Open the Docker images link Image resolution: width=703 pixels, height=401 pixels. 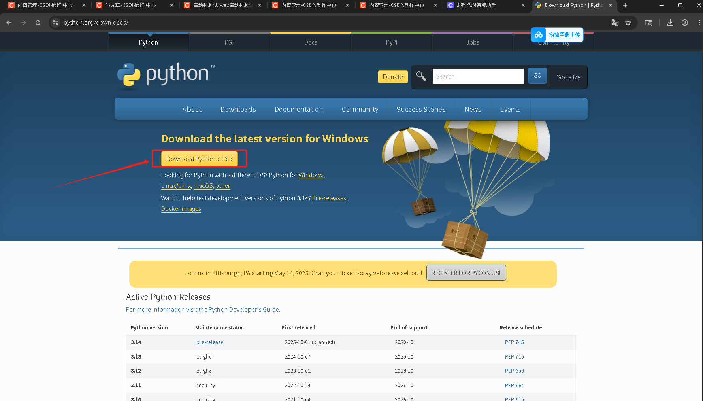[181, 209]
